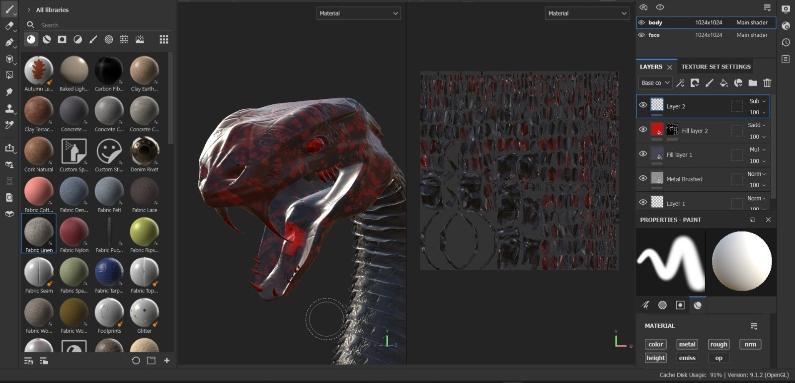The image size is (795, 383).
Task: Toggle the nrm material channel
Action: 750,344
